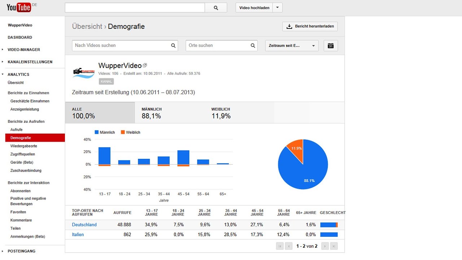Open the Italien row link

point(78,235)
